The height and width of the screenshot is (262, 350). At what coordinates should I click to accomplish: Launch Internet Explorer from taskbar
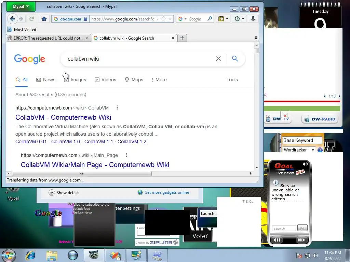click(x=30, y=255)
